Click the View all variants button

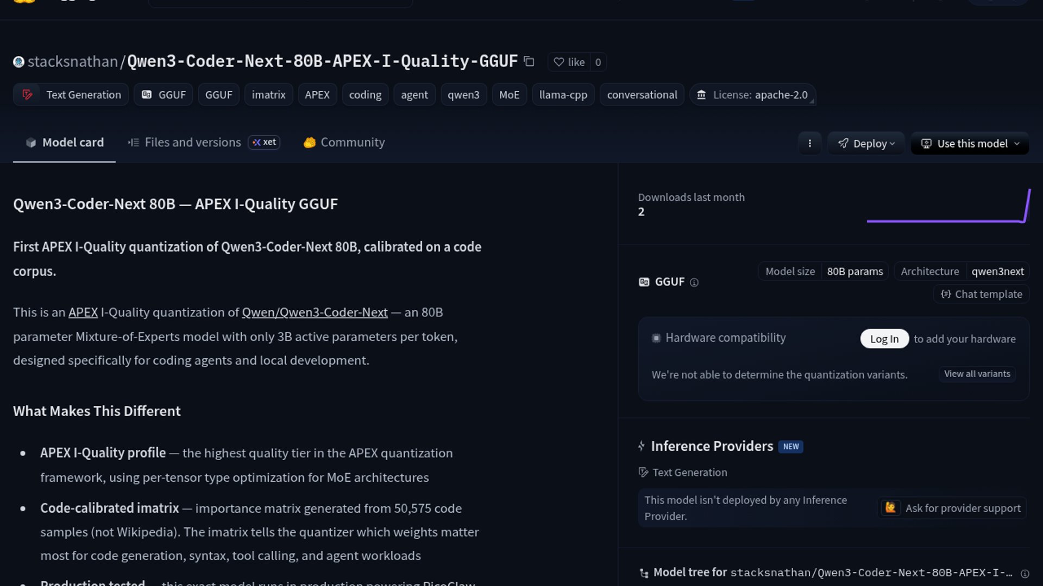[977, 374]
